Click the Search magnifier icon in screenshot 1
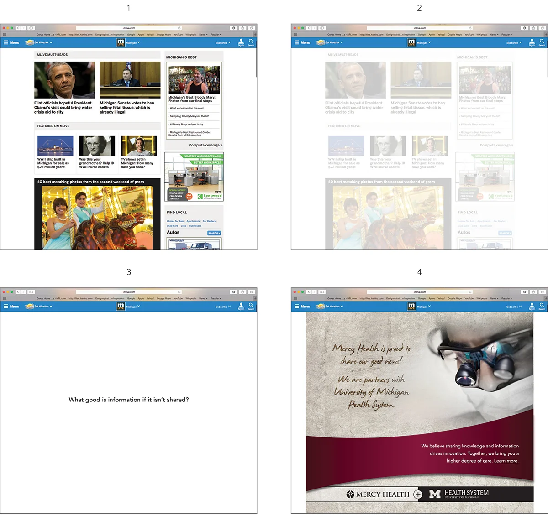Viewport: 548px width, 515px height. point(251,41)
